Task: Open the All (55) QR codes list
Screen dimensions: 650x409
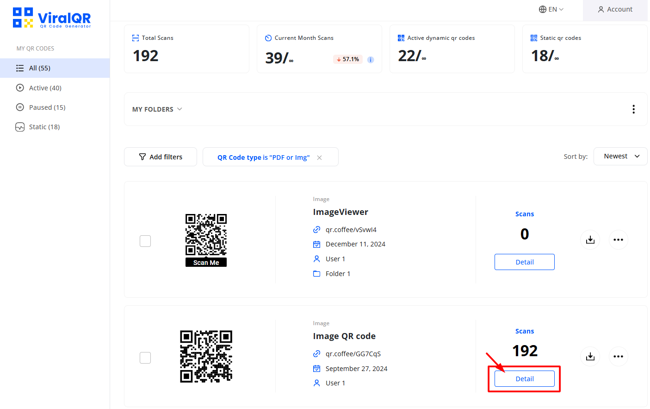Action: click(55, 68)
